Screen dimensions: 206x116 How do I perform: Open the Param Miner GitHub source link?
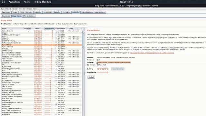[x=114, y=62]
